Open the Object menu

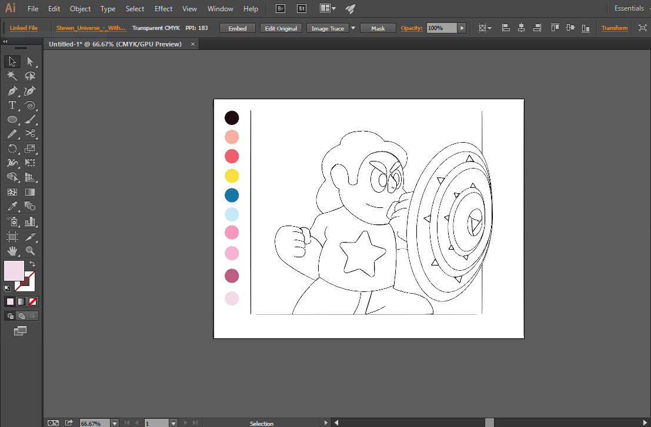[80, 9]
